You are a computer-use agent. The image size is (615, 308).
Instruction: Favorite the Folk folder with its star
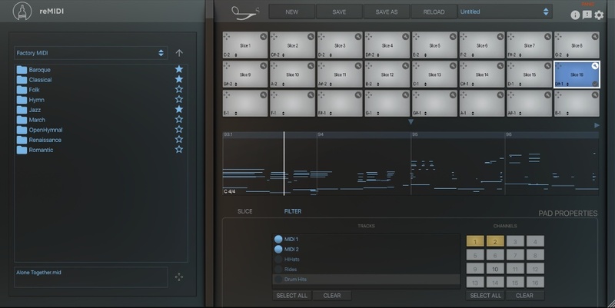[179, 90]
